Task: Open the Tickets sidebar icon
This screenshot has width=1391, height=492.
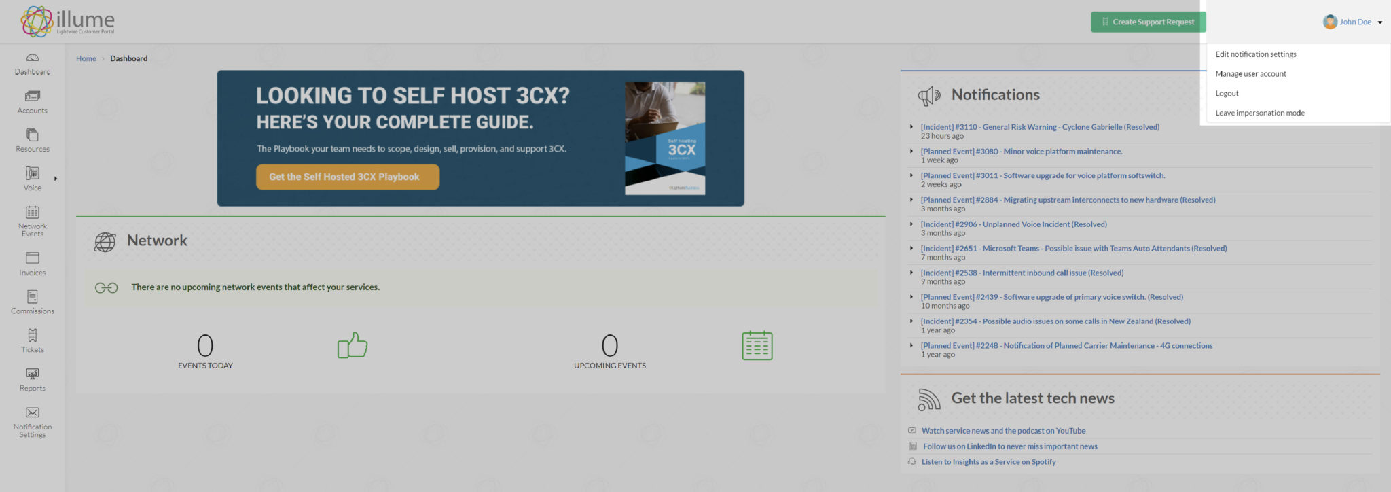Action: (32, 335)
